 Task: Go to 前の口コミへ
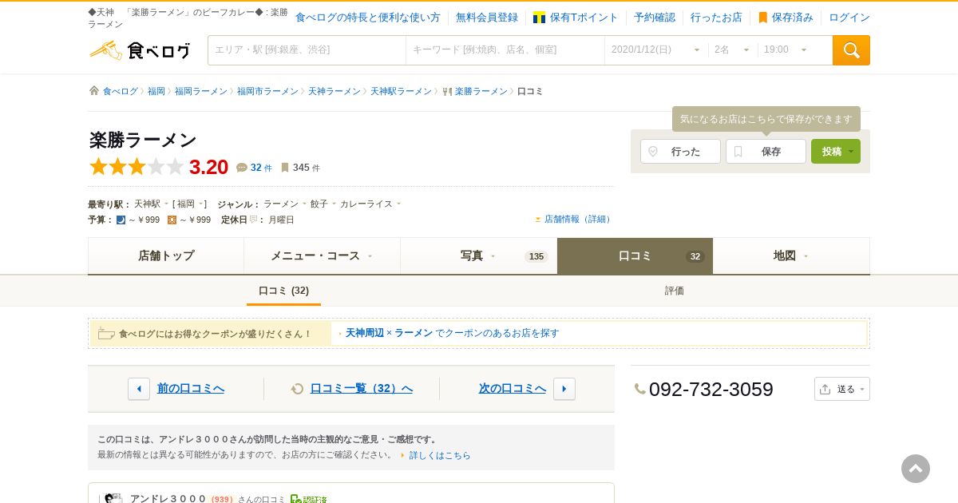click(x=191, y=389)
